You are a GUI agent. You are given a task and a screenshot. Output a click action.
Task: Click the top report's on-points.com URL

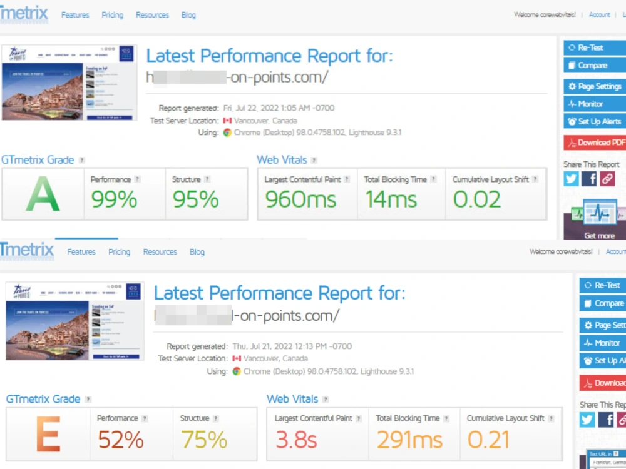[237, 77]
